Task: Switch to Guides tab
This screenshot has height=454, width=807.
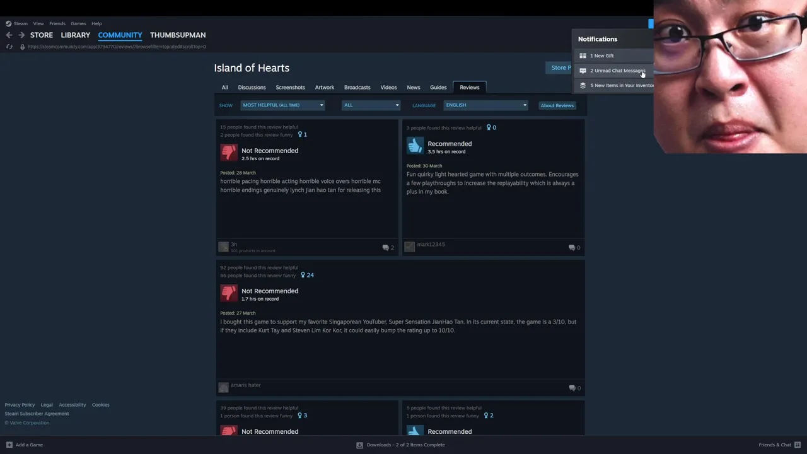Action: 438,88
